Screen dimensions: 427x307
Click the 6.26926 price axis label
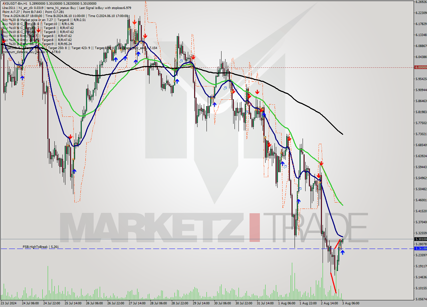[421, 2]
